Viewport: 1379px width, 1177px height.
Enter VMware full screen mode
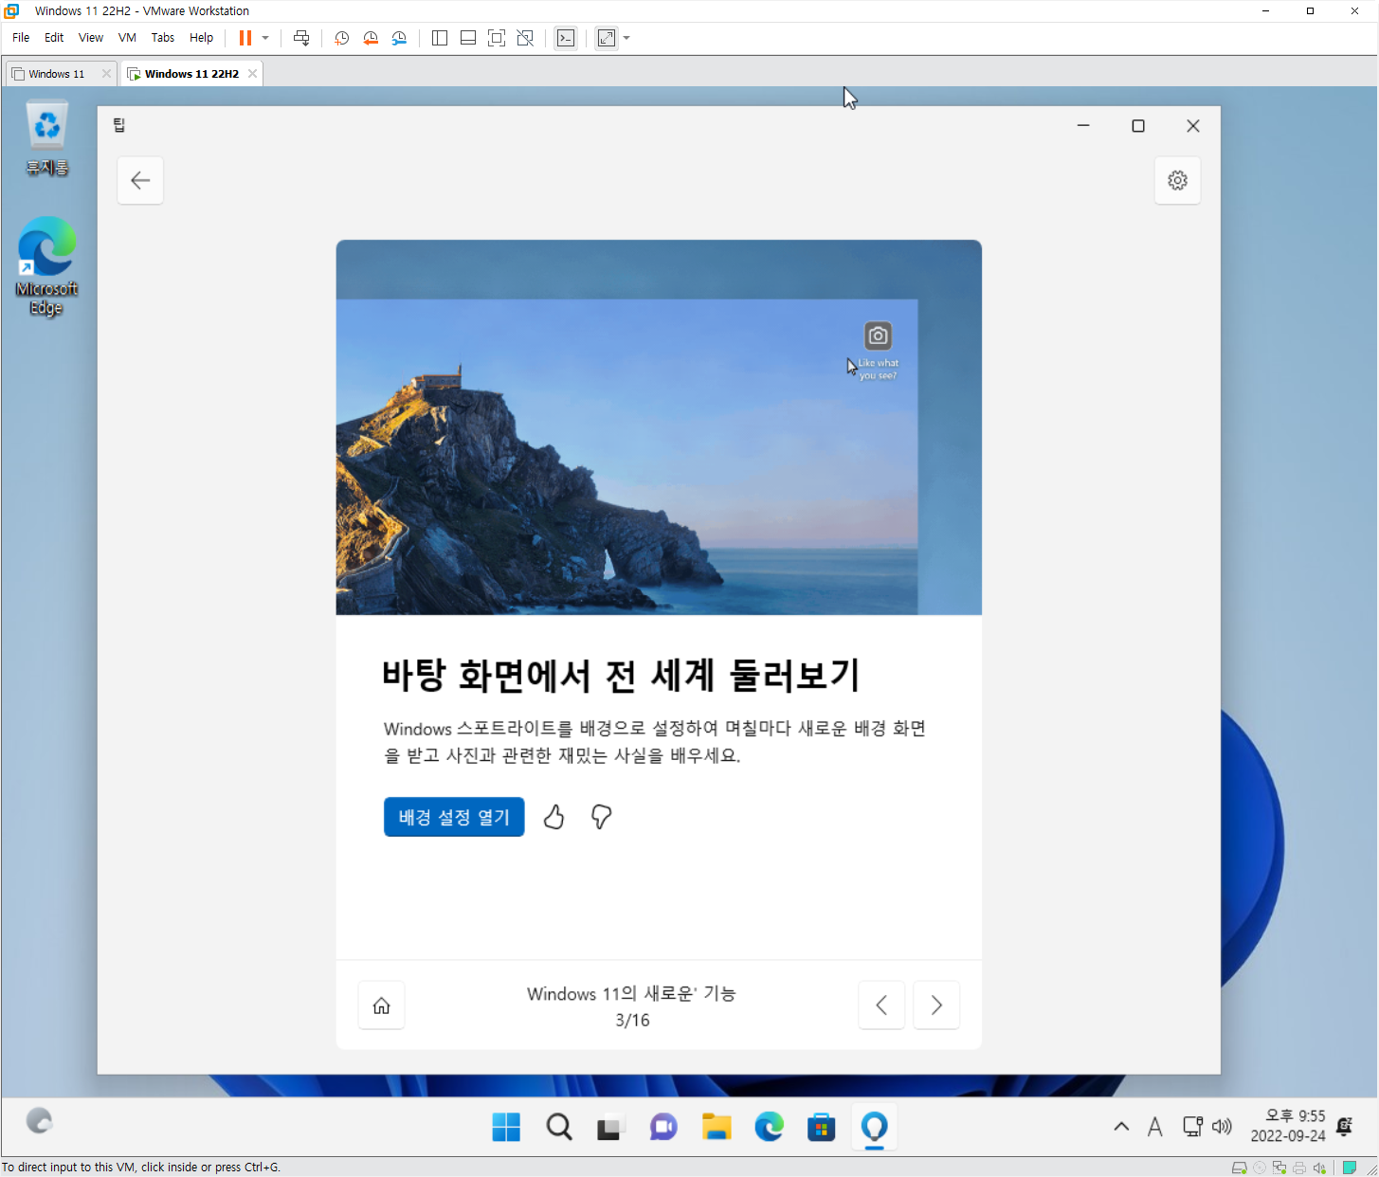[x=497, y=38]
